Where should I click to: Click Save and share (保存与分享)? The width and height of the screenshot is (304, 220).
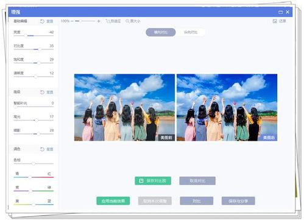[238, 201]
